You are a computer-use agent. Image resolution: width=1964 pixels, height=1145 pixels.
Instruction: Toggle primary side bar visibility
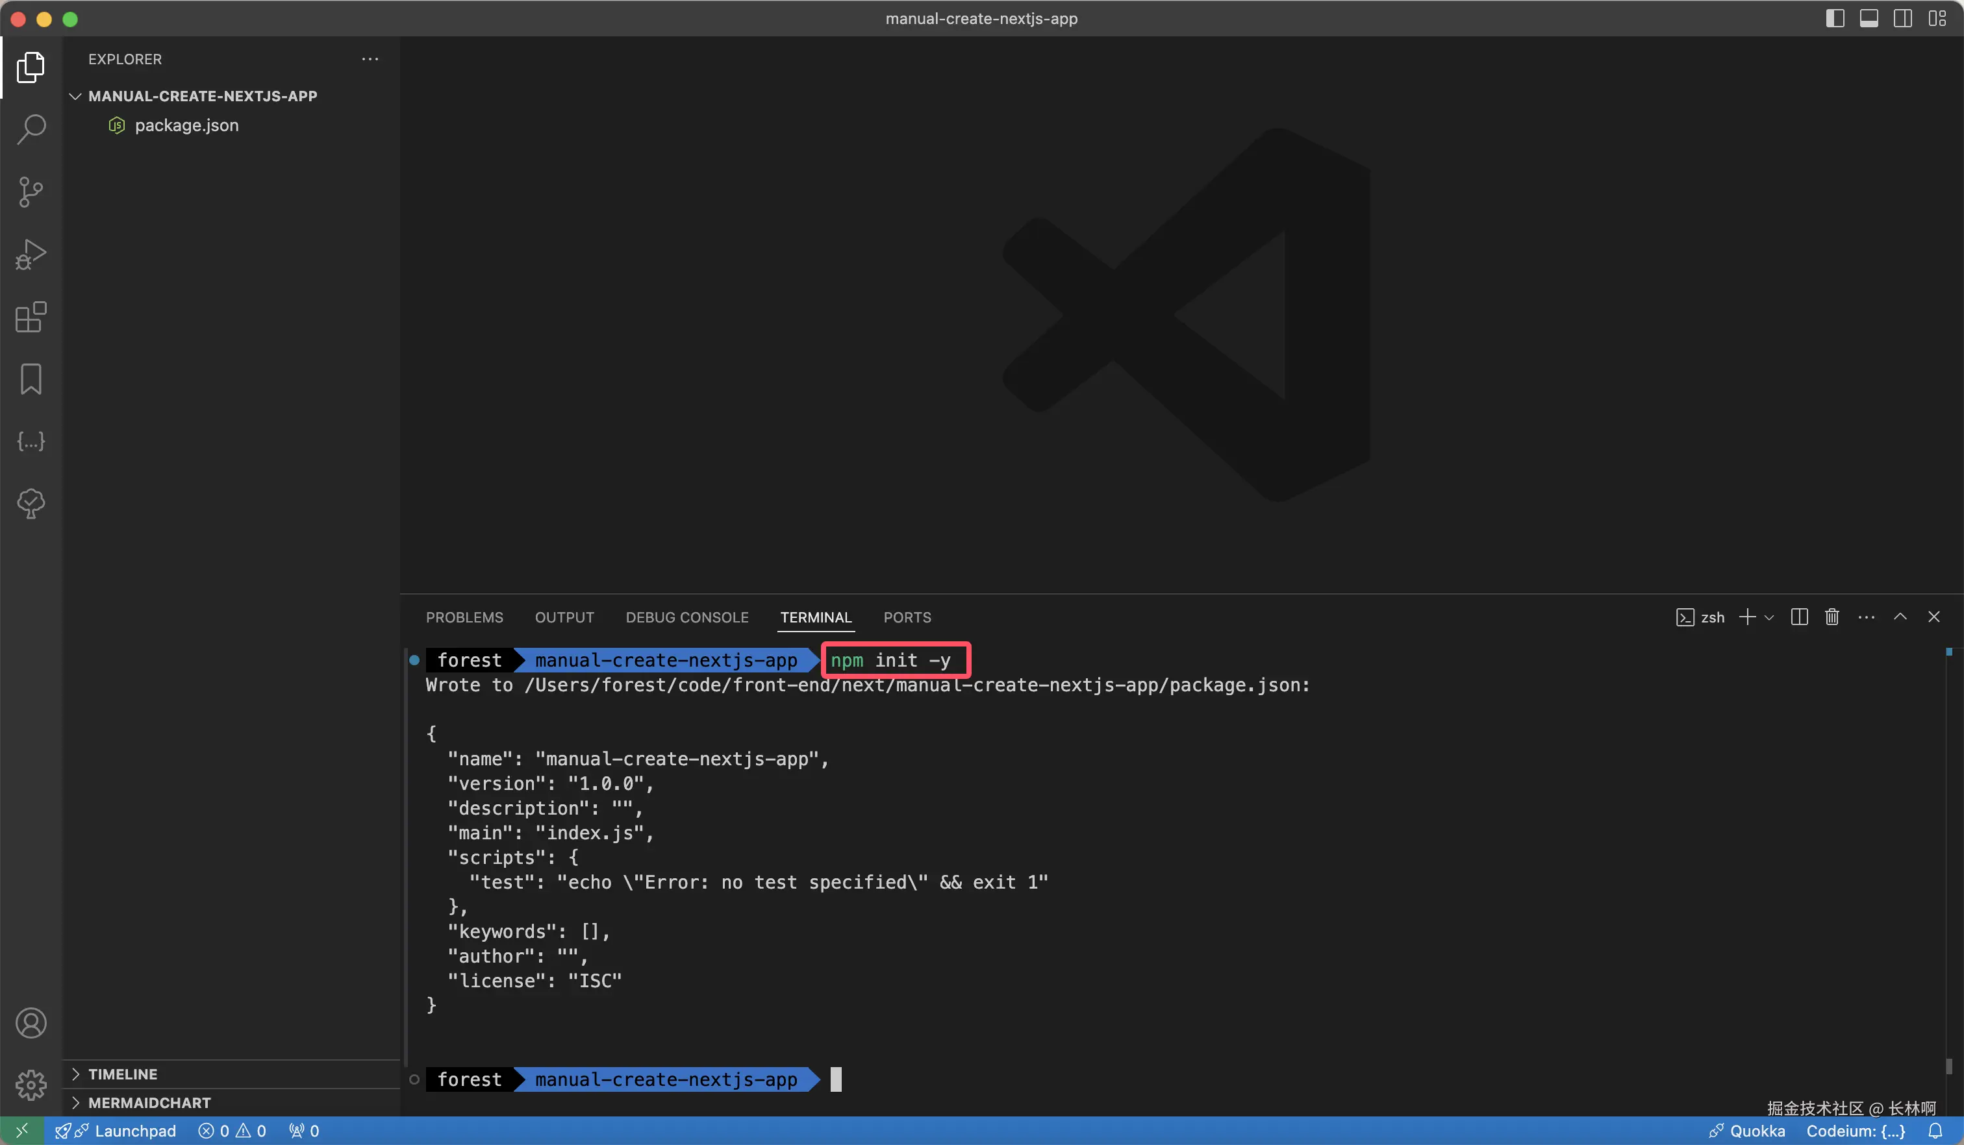point(1835,19)
